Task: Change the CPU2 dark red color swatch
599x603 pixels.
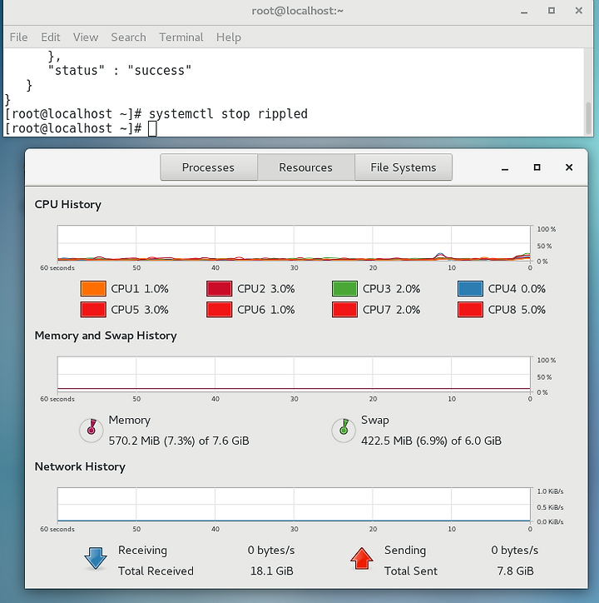Action: pyautogui.click(x=220, y=289)
